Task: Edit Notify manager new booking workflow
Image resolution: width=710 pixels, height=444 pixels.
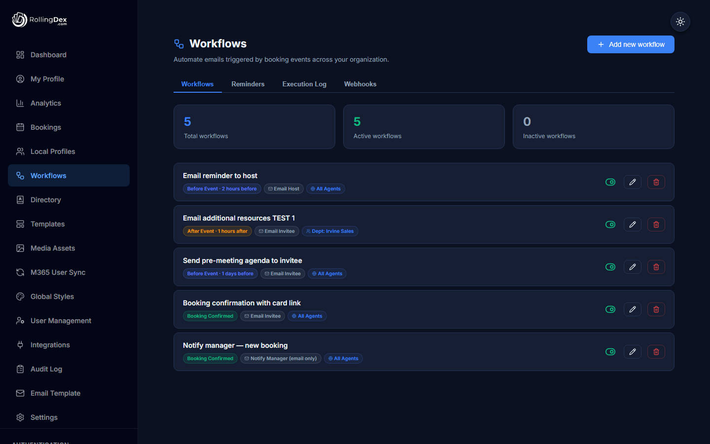Action: click(633, 352)
